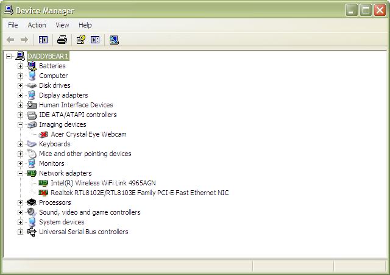Select Realtek RTL8102E/RTL8103E Ethernet NIC
This screenshot has height=275, width=390.
[140, 193]
